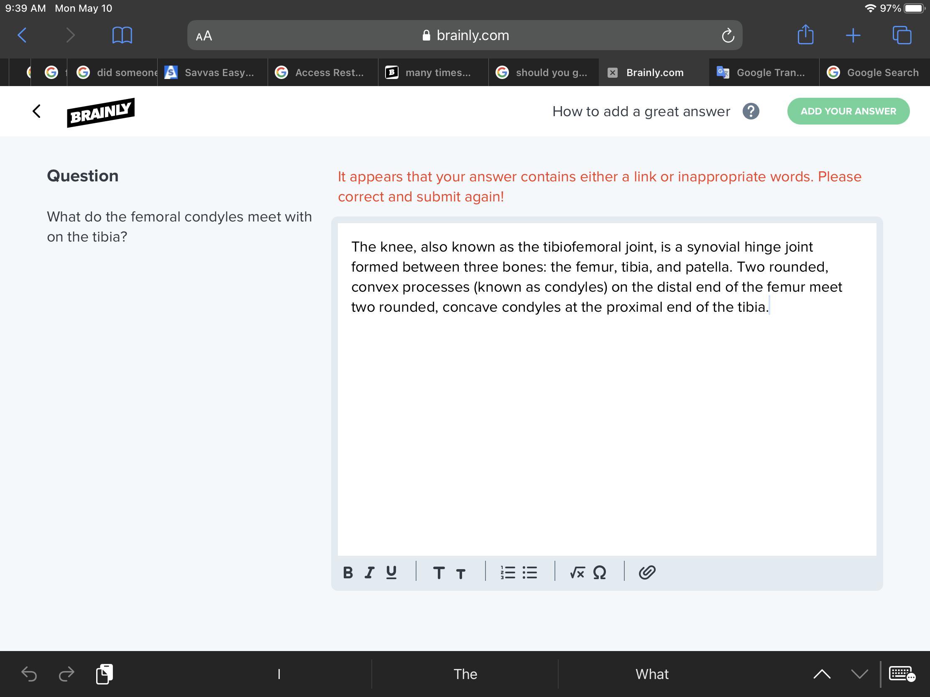Reload the page in the address bar
Screen dimensions: 930x697
click(728, 36)
